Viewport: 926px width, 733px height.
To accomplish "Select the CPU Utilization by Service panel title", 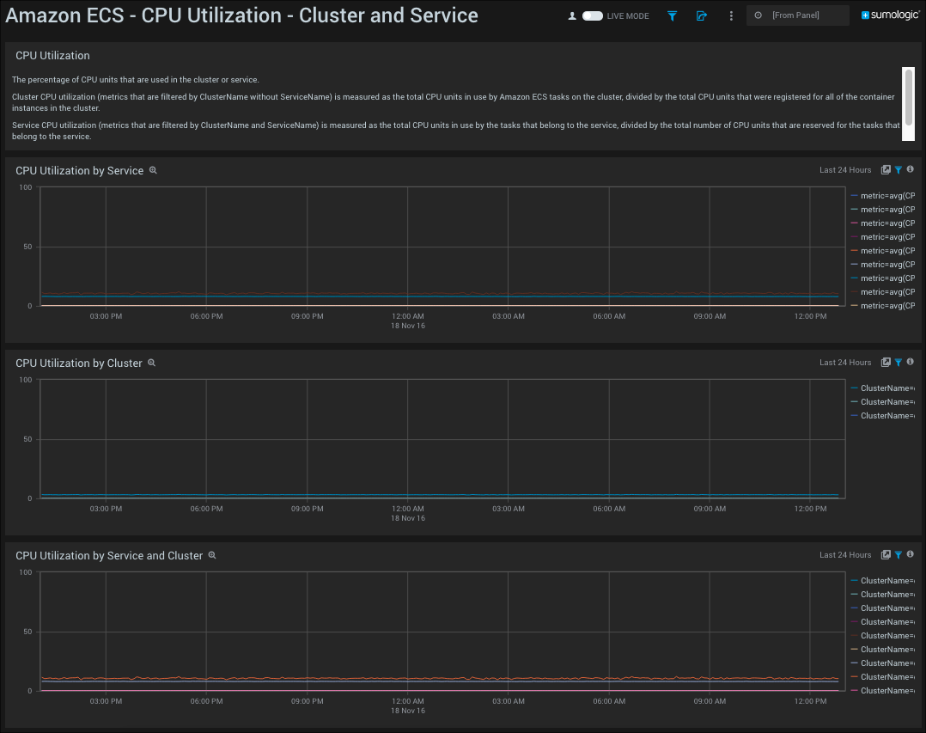I will click(78, 170).
